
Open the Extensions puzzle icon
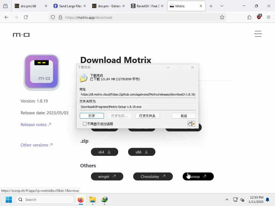point(249,17)
